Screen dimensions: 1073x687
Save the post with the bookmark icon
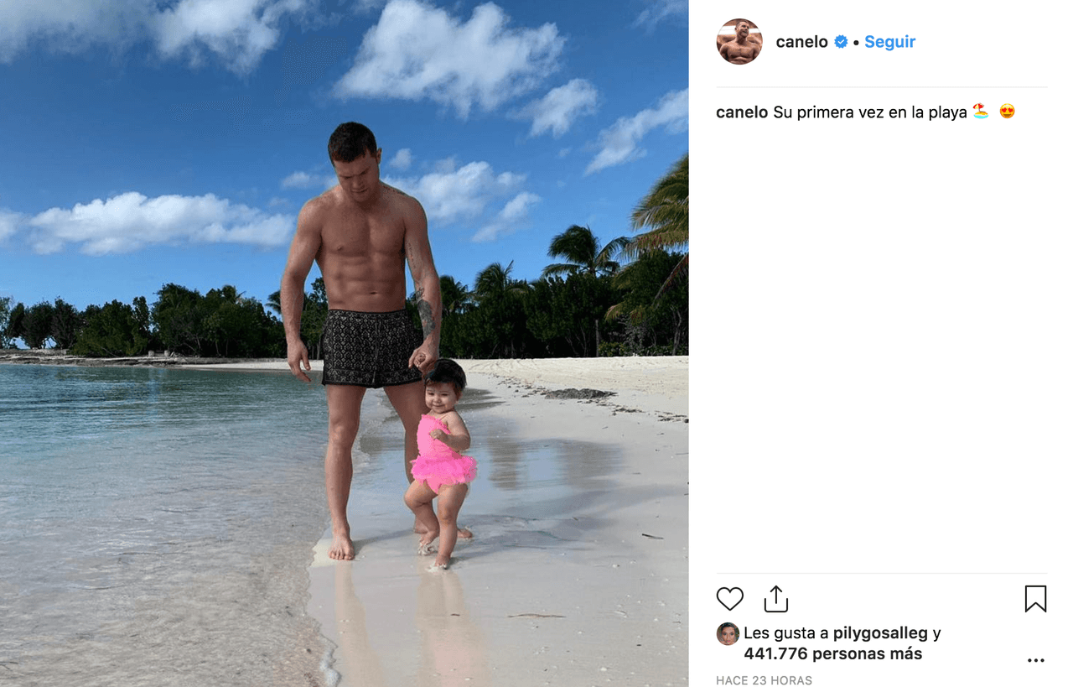click(1035, 599)
